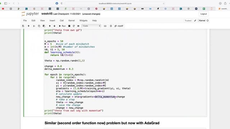
Task: Open the command palette keyboard icon
Action: (x=105, y=26)
